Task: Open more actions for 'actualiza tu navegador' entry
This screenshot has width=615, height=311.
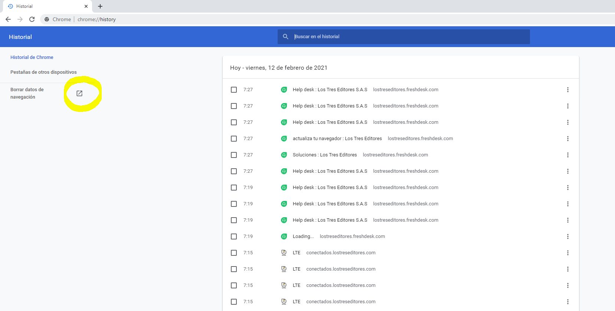Action: tap(568, 139)
